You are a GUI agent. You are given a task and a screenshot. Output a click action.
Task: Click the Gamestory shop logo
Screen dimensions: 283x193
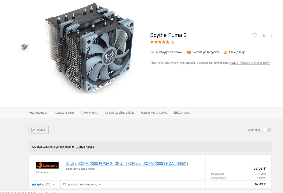[47, 165]
